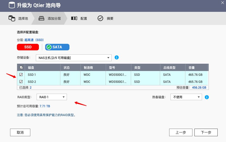Select the 摘要 wizard step
226x142 pixels.
[x=110, y=18]
